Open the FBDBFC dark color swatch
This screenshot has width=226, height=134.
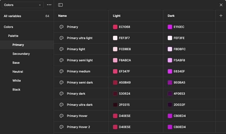point(170,49)
